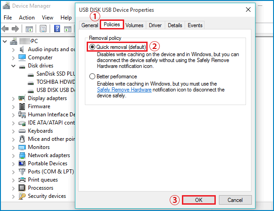Expand the Ports (COM & LPT) node
The image size is (274, 211).
point(14,172)
